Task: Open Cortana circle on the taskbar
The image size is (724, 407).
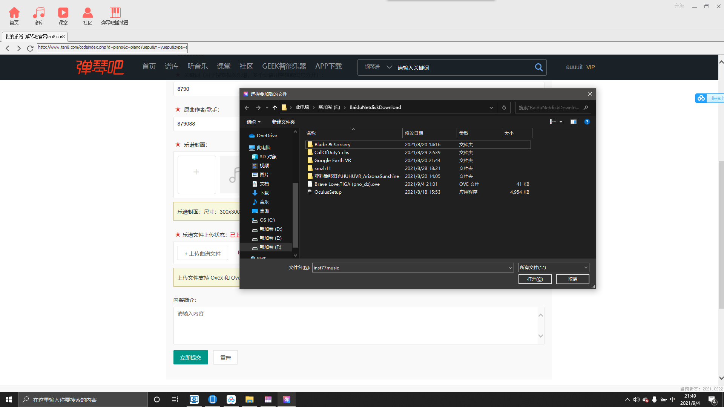Action: tap(157, 399)
